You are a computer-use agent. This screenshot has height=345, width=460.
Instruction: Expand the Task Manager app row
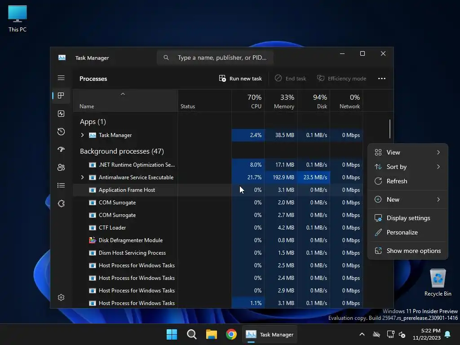(83, 135)
